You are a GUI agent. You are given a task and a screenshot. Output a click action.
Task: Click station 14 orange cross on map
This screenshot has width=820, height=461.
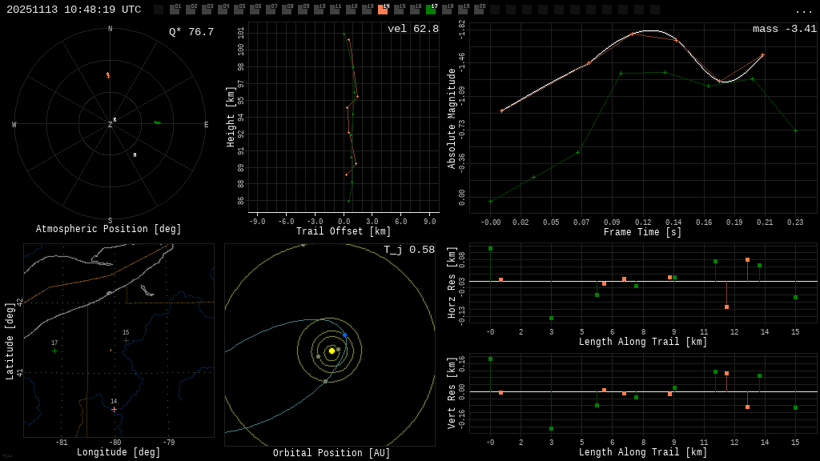pyautogui.click(x=114, y=409)
